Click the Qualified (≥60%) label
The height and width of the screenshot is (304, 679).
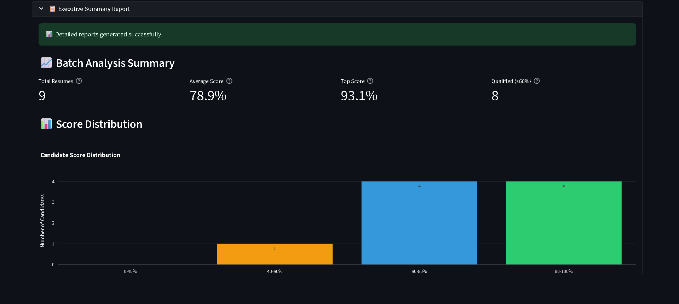pyautogui.click(x=511, y=81)
